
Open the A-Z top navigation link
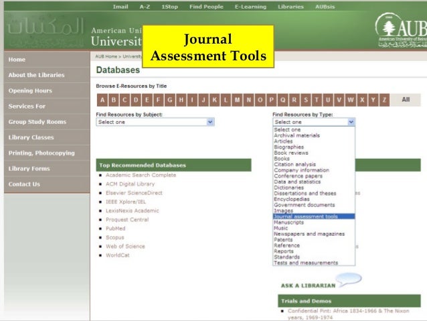(x=145, y=7)
